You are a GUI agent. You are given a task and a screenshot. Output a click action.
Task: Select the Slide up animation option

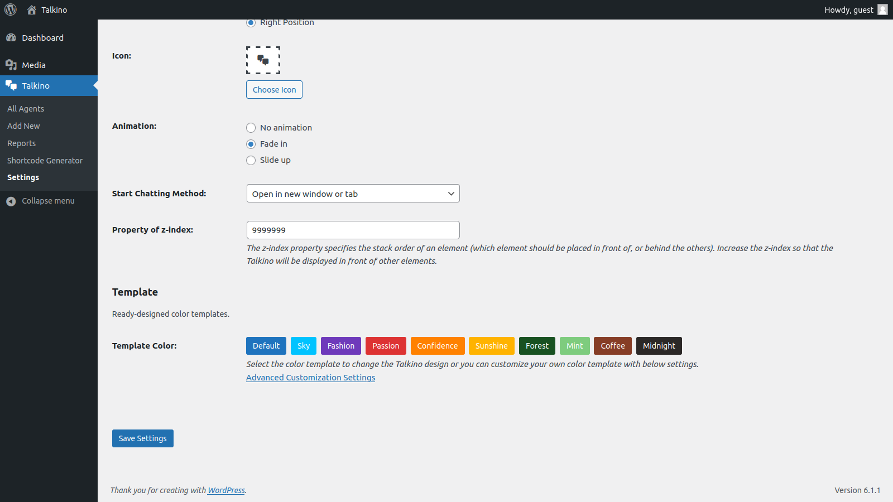pos(251,160)
